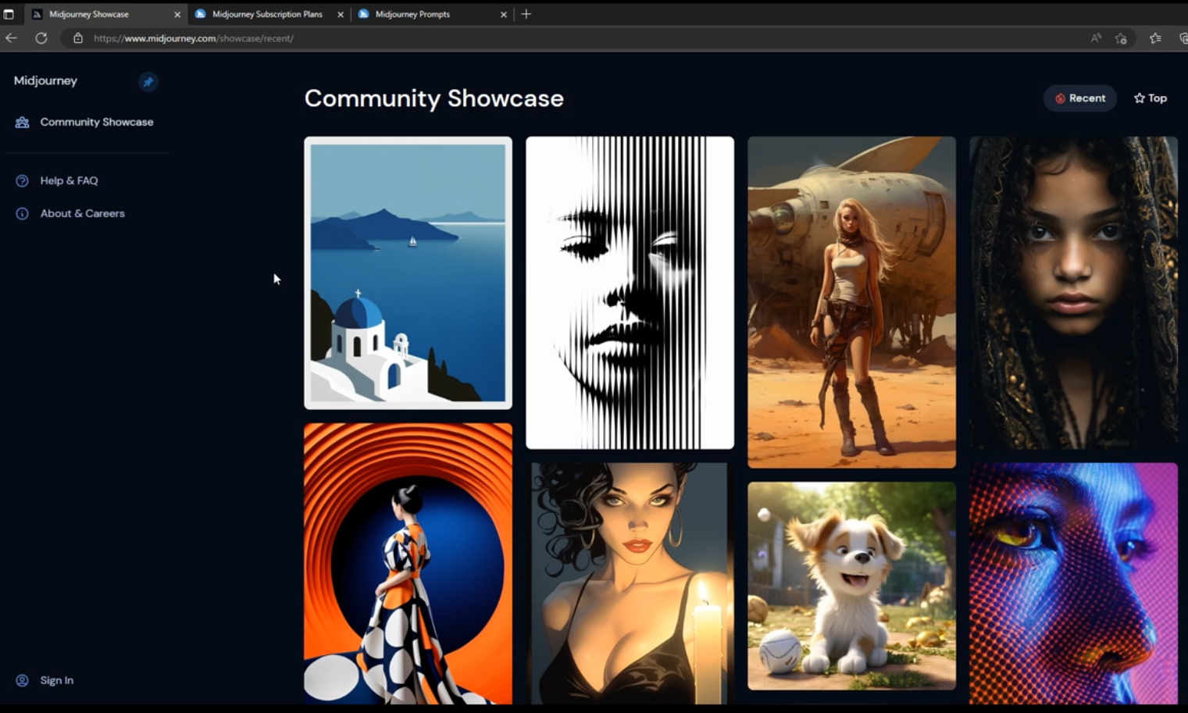Switch to Recent showcase filter
Image resolution: width=1188 pixels, height=713 pixels.
[x=1079, y=98]
